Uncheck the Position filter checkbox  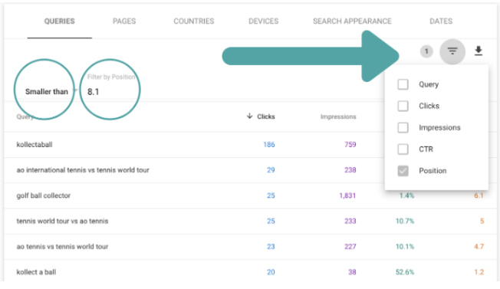point(403,171)
